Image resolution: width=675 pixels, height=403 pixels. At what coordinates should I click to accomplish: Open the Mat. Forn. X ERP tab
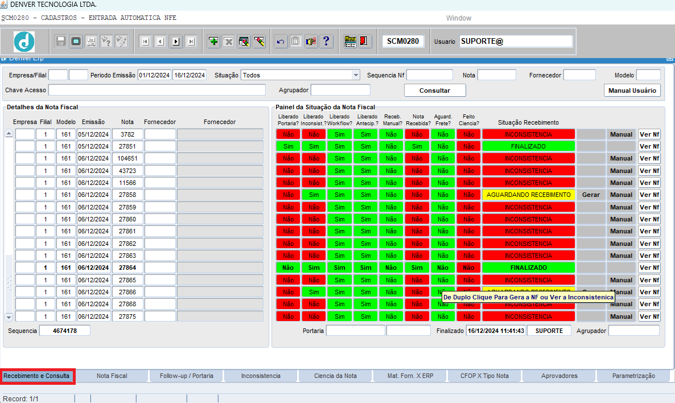point(410,376)
